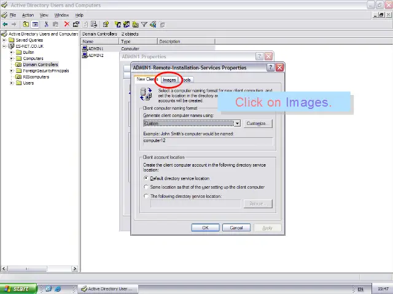Click the right scroll arrow in tree pane
This screenshot has height=294, width=393.
tap(74, 268)
